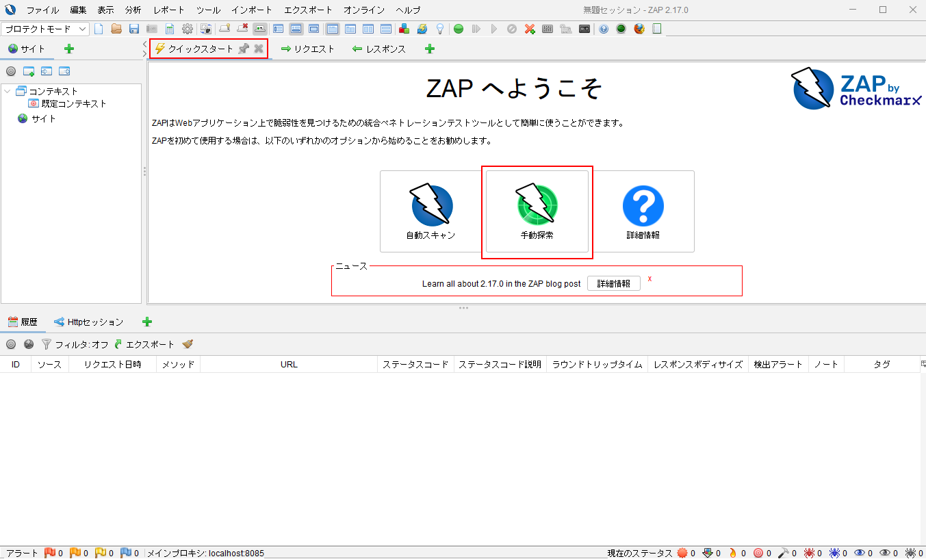This screenshot has height=559, width=926.
Task: Switch to the リクエスト tab
Action: [308, 49]
